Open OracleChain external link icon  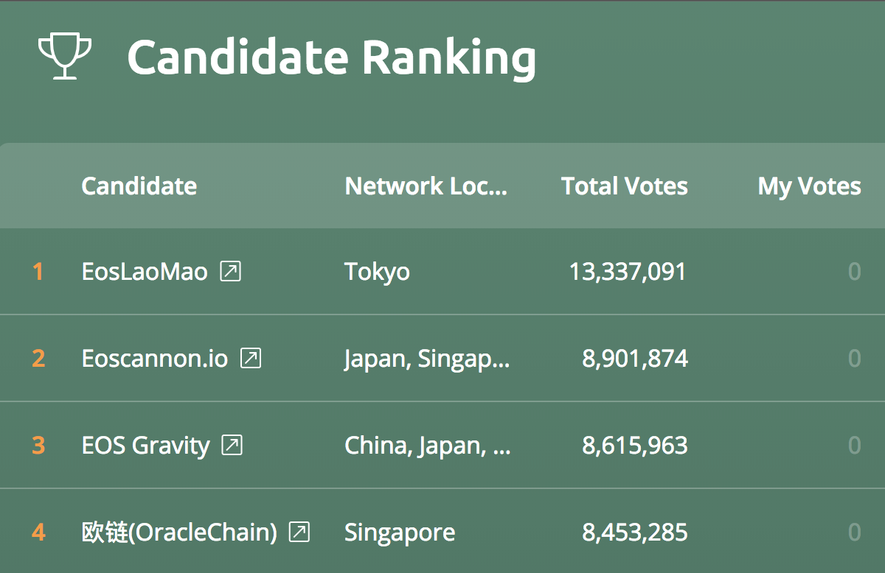tap(299, 532)
